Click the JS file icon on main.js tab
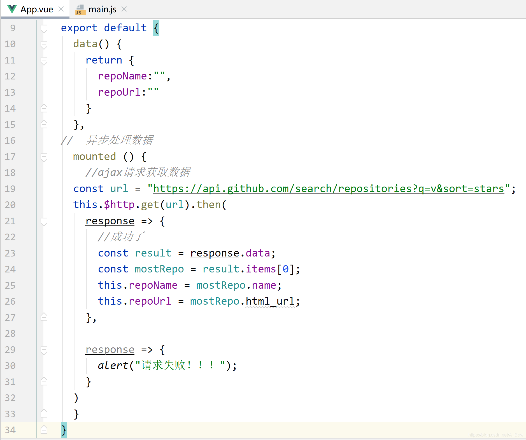This screenshot has height=440, width=526. [x=80, y=10]
